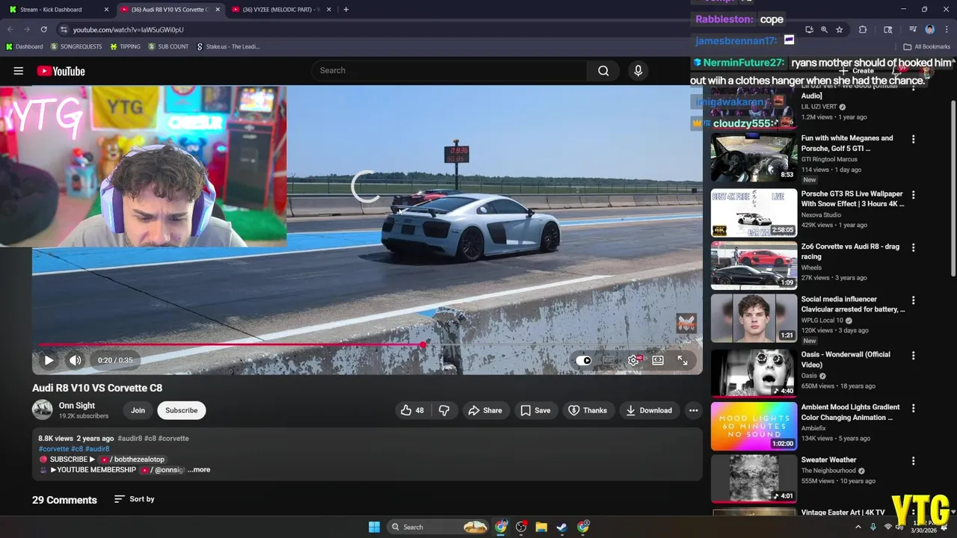This screenshot has width=957, height=538.
Task: Open options for Zo6 Corvette vs Audi R8
Action: 913,247
